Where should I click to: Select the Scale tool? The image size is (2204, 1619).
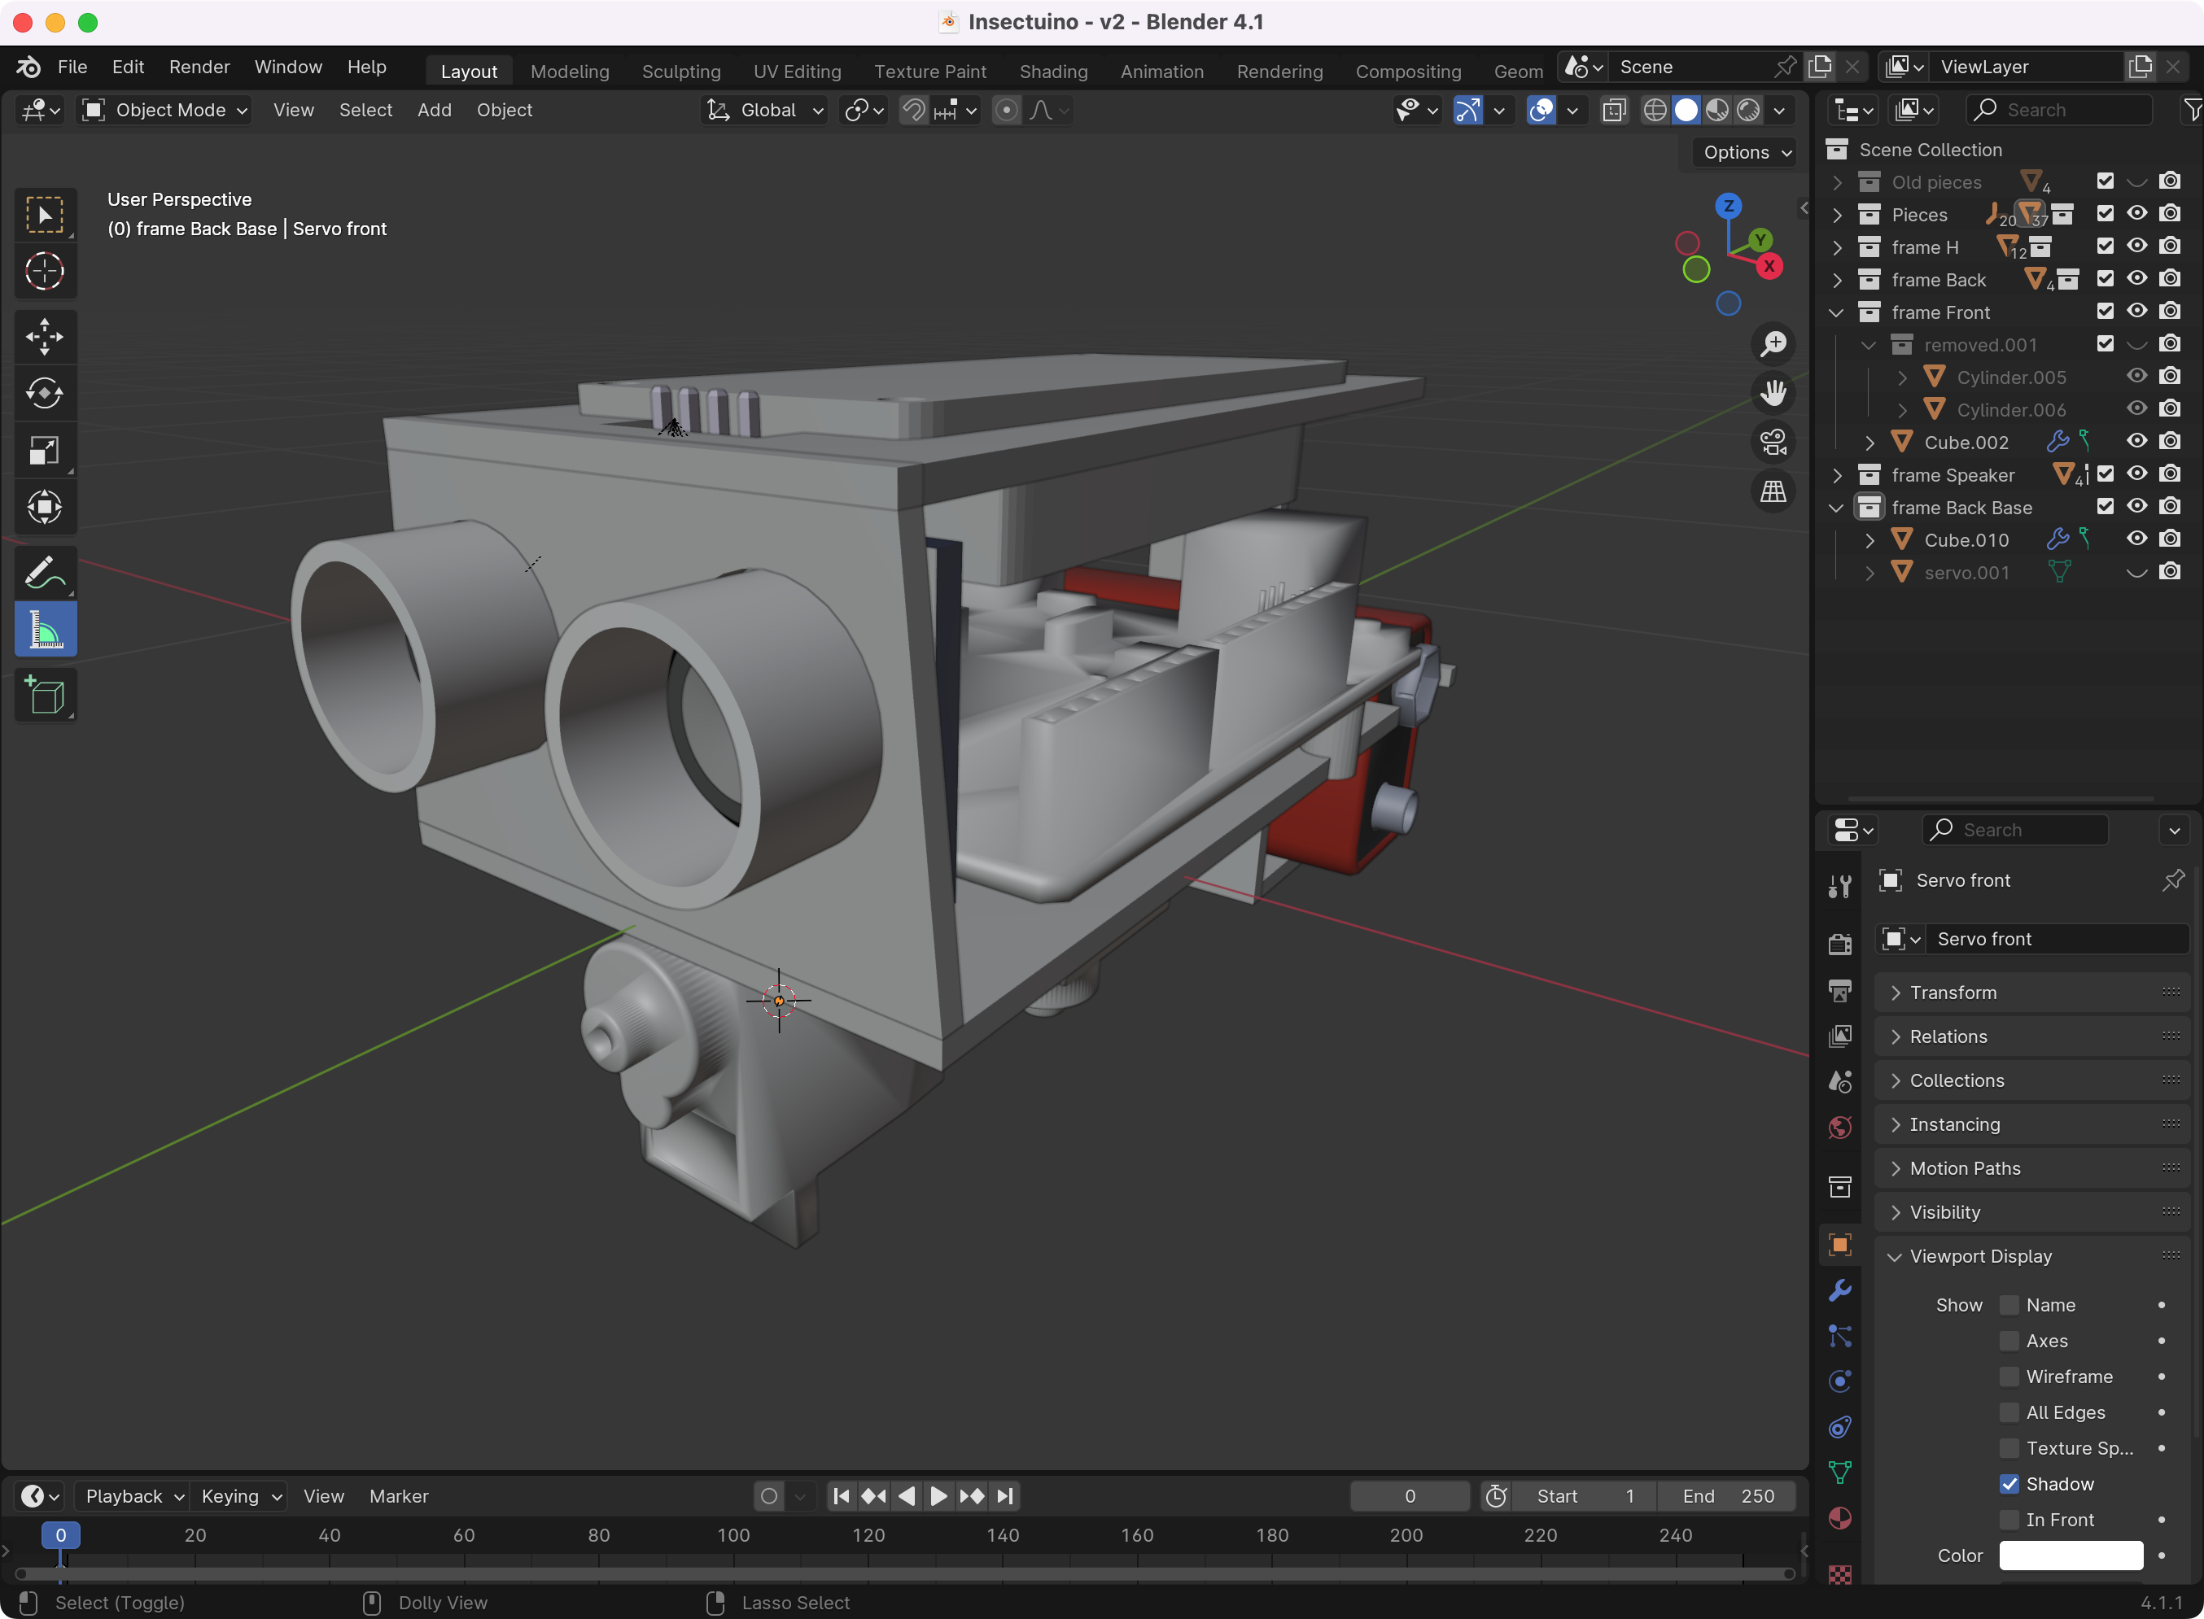point(45,450)
